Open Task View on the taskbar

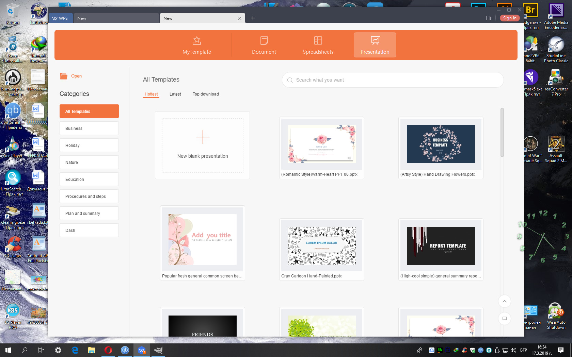click(x=41, y=350)
